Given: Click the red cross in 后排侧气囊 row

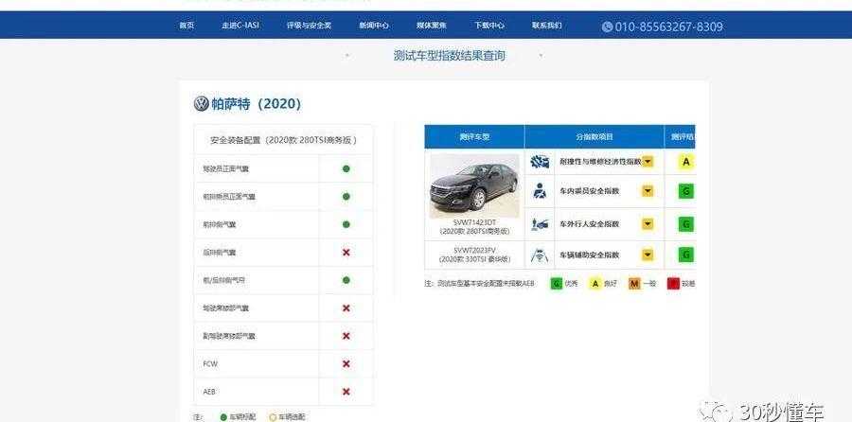Looking at the screenshot, I should pos(346,253).
